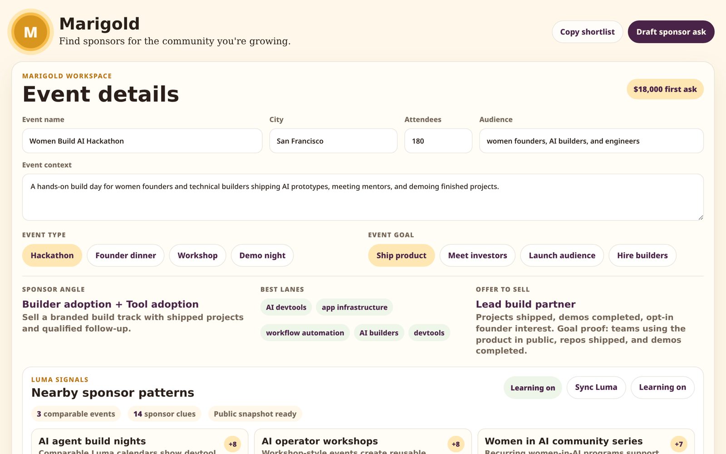Click the Sync Luma button
This screenshot has width=726, height=454.
point(596,387)
